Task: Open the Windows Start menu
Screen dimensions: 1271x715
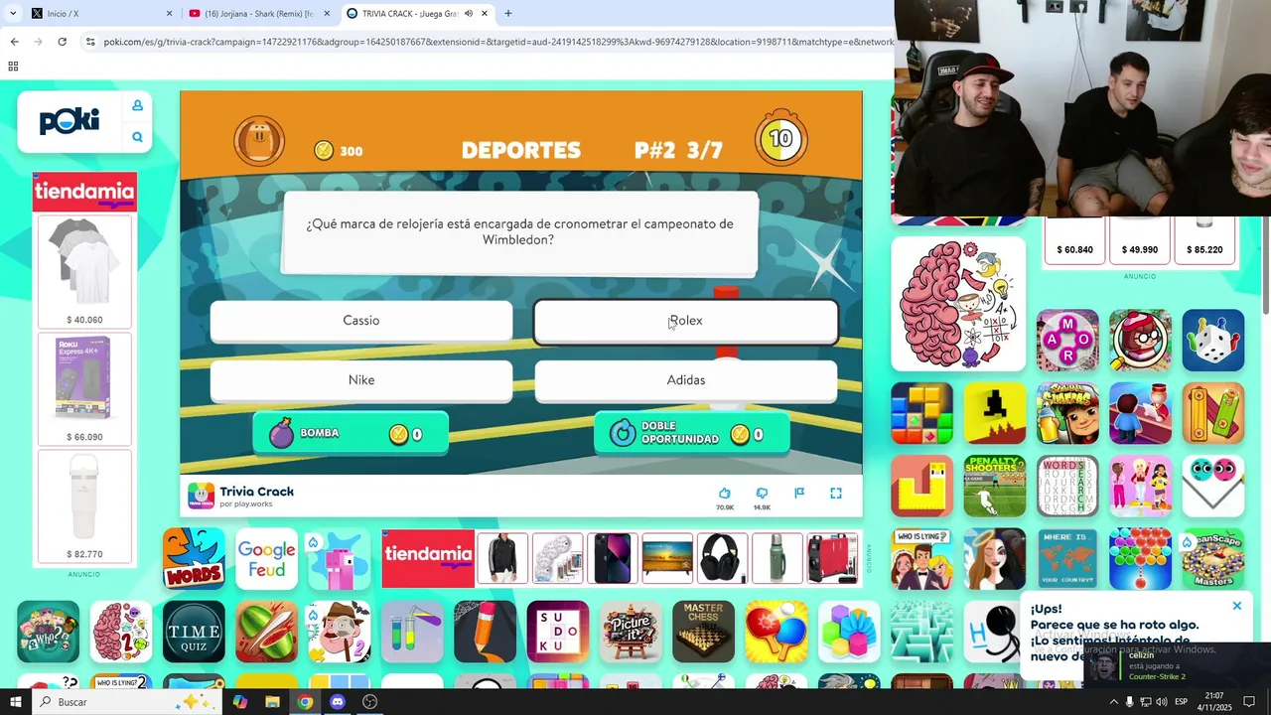Action: coord(15,702)
